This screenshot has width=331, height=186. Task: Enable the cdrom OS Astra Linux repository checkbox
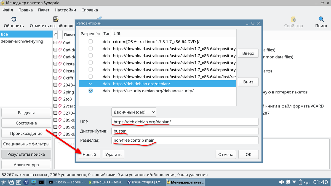(x=90, y=42)
